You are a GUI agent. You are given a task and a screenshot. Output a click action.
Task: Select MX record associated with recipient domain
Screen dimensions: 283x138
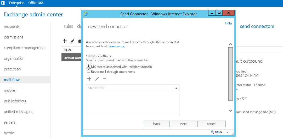pyautogui.click(x=88, y=66)
